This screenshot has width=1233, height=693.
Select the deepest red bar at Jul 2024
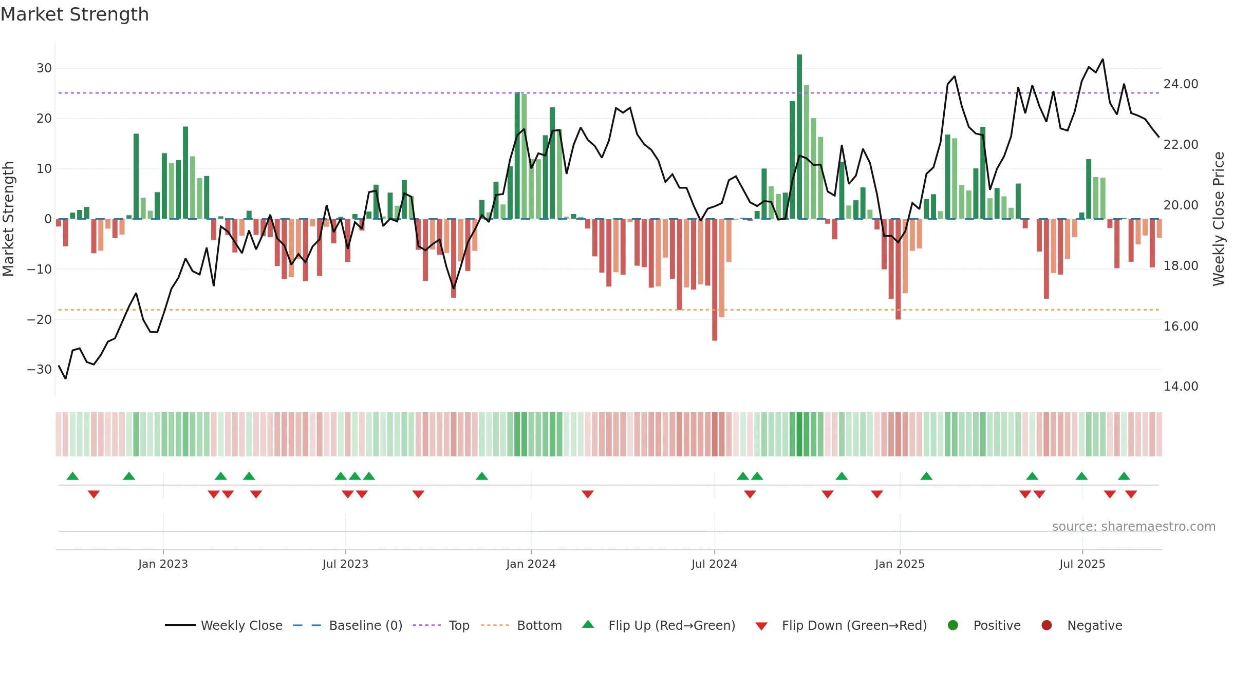click(x=715, y=280)
